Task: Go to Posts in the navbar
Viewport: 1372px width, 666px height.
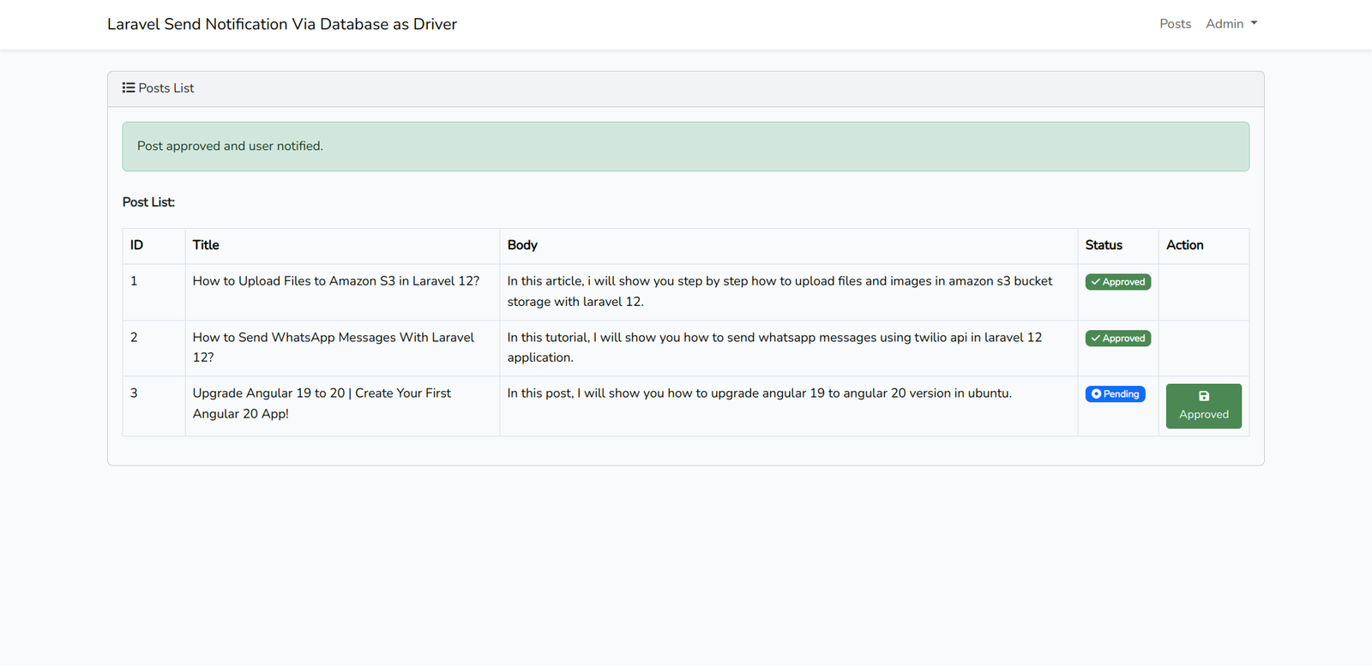Action: pos(1175,24)
